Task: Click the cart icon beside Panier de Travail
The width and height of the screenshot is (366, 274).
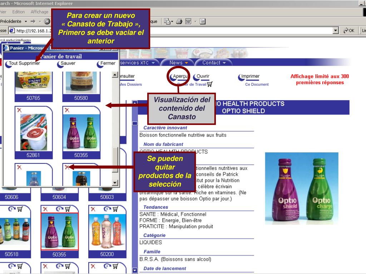Action: 209,84
